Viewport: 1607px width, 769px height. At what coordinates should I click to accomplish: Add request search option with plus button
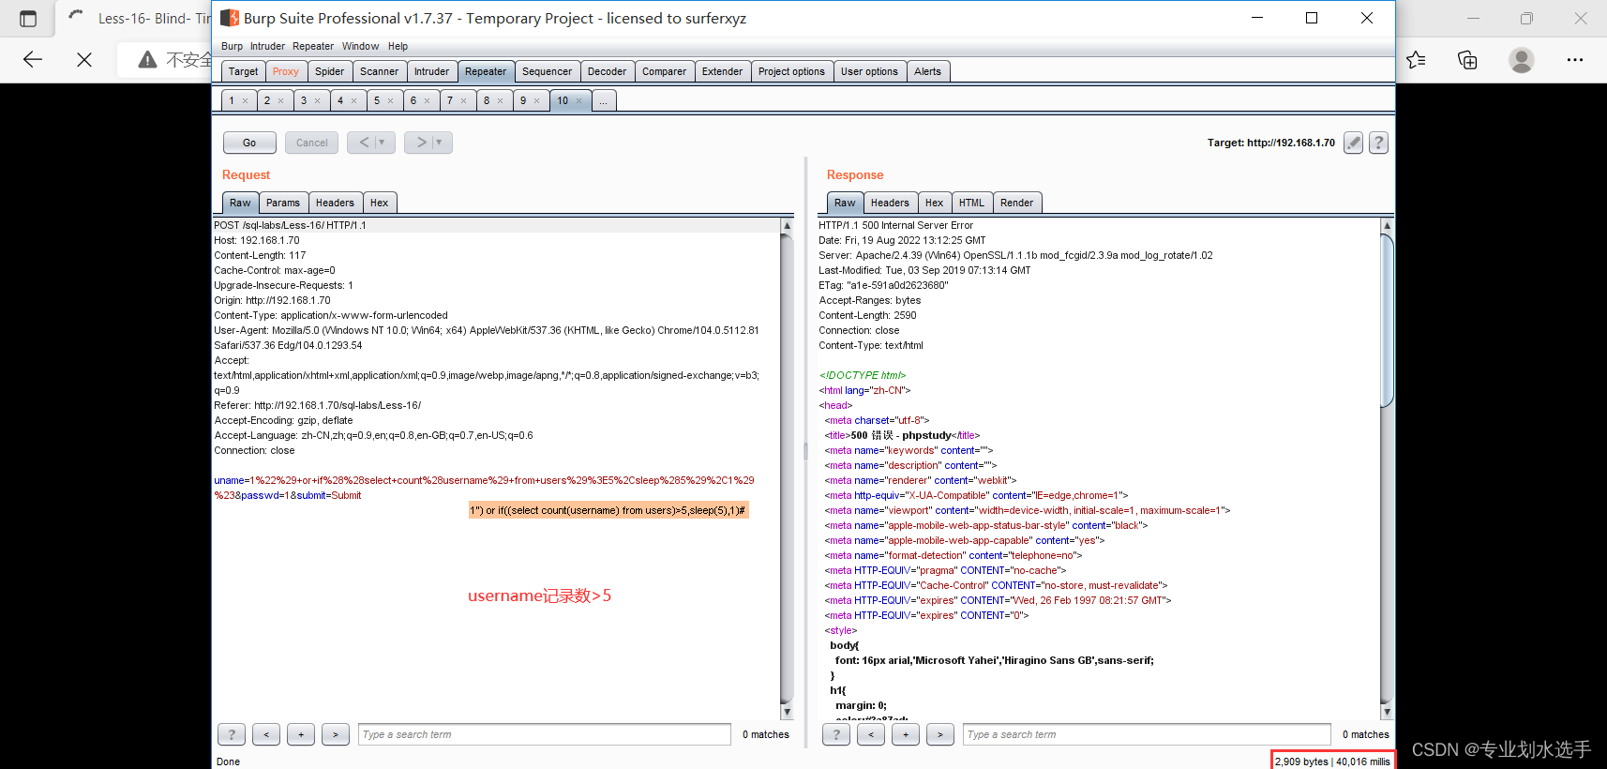click(x=301, y=734)
